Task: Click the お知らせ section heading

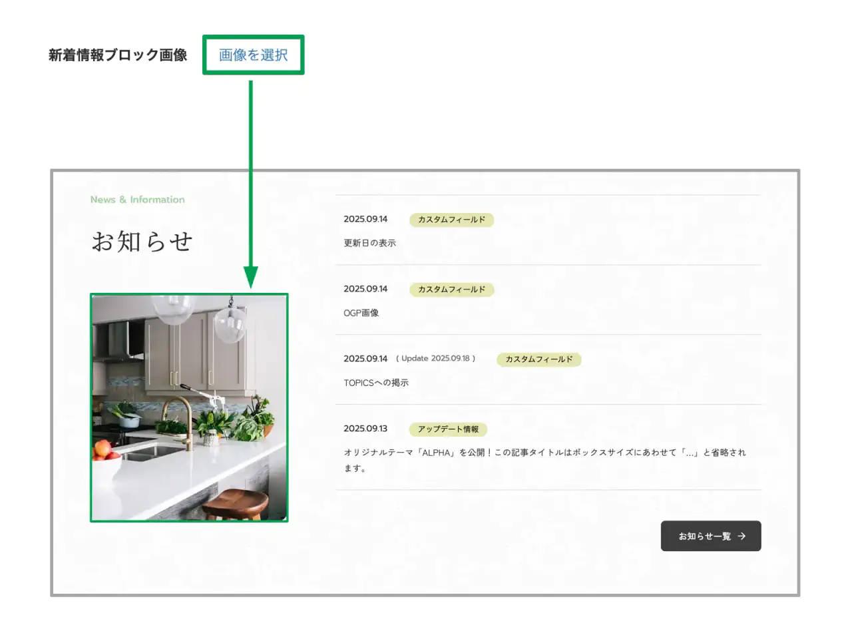Action: tap(142, 241)
